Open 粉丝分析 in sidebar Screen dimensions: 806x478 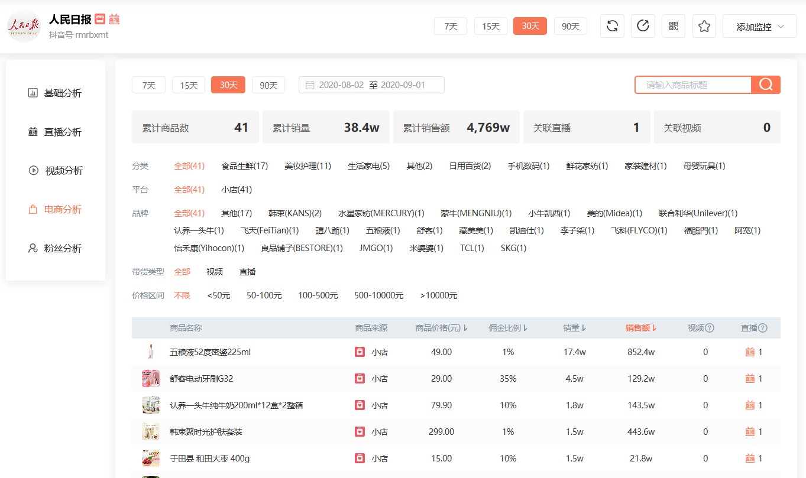55,248
